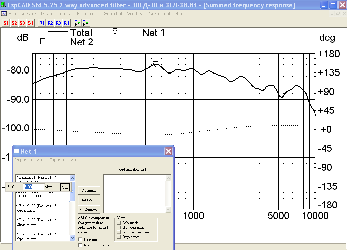Screen dimensions: 347x250
Task: Check the No components checkbox
Action: (x=80, y=245)
